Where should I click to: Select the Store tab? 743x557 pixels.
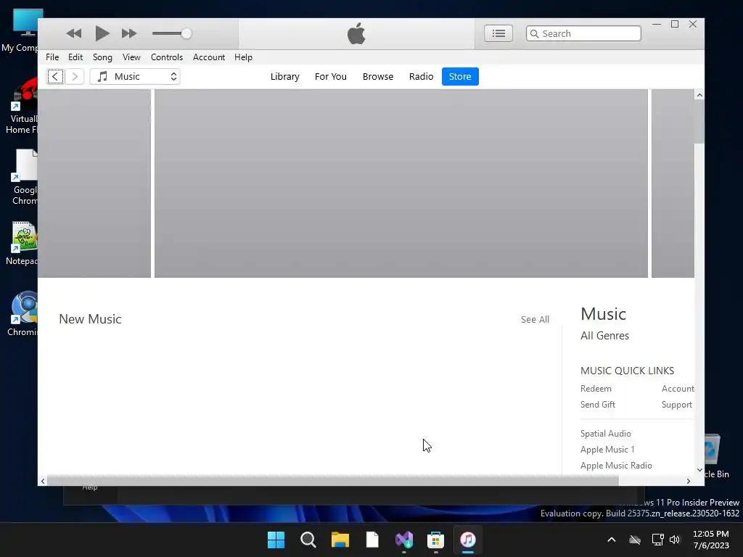(x=460, y=76)
